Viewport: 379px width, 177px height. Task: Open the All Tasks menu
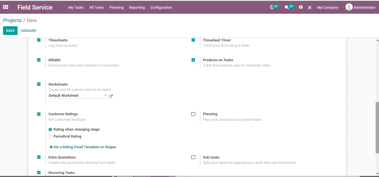[97, 8]
